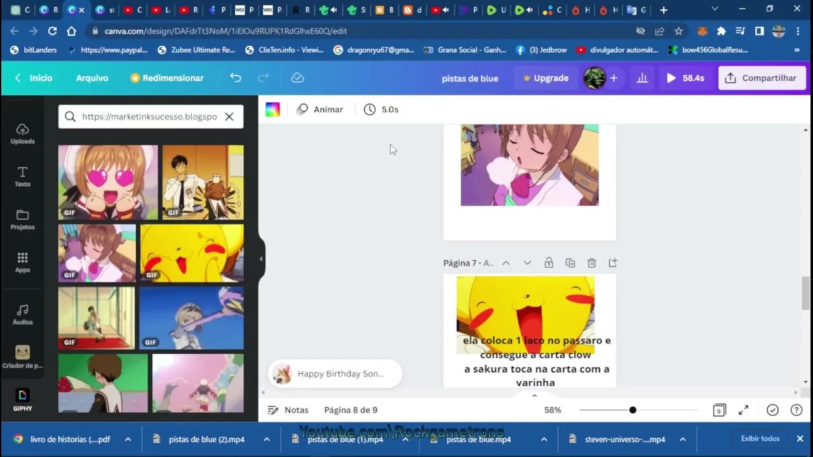Open the background color picker

(272, 109)
